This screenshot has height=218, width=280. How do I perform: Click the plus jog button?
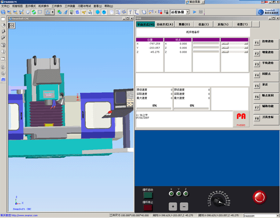click(173, 206)
